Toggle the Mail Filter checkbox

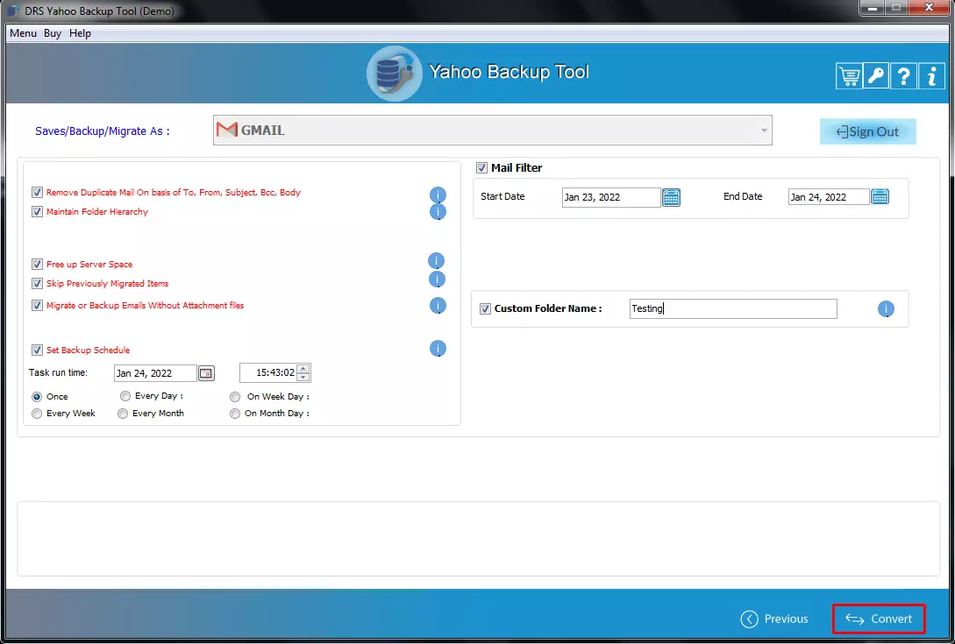point(481,167)
